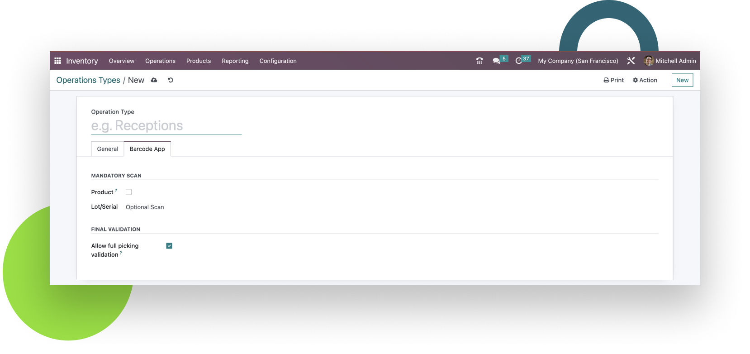The width and height of the screenshot is (750, 354).
Task: Open the activities clock icon
Action: (519, 61)
